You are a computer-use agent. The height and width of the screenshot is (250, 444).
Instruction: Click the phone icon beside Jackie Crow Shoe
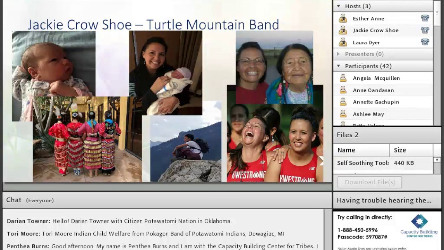[425, 30]
